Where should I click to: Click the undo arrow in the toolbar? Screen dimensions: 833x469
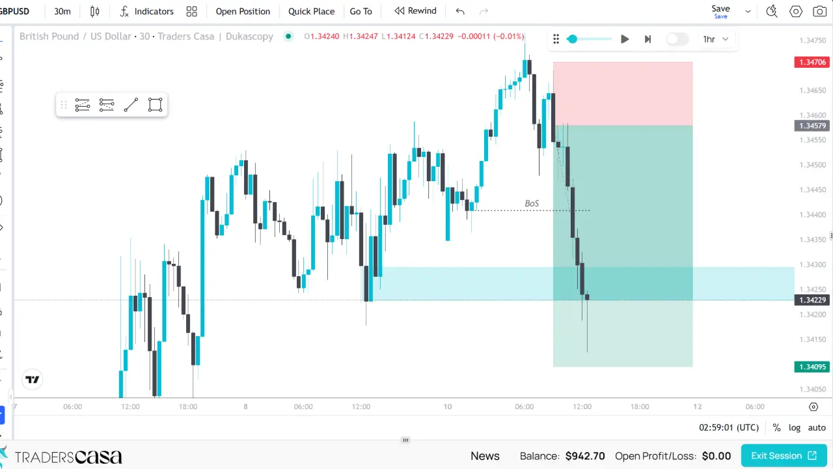point(460,11)
